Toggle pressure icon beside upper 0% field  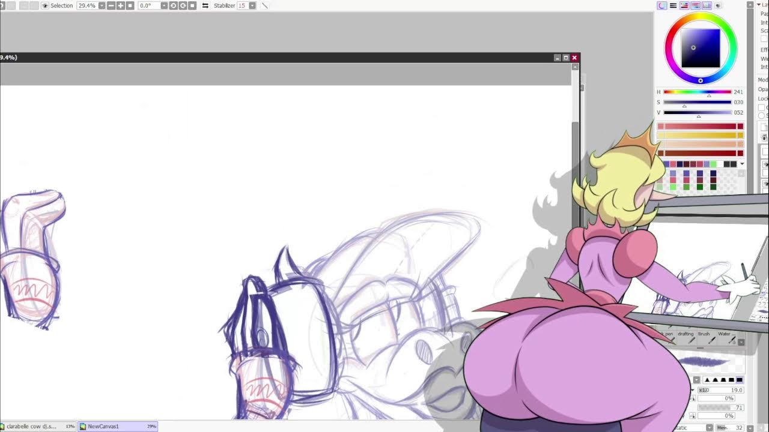tap(693, 398)
